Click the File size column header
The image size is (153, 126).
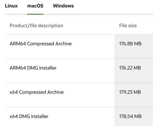pos(128,26)
